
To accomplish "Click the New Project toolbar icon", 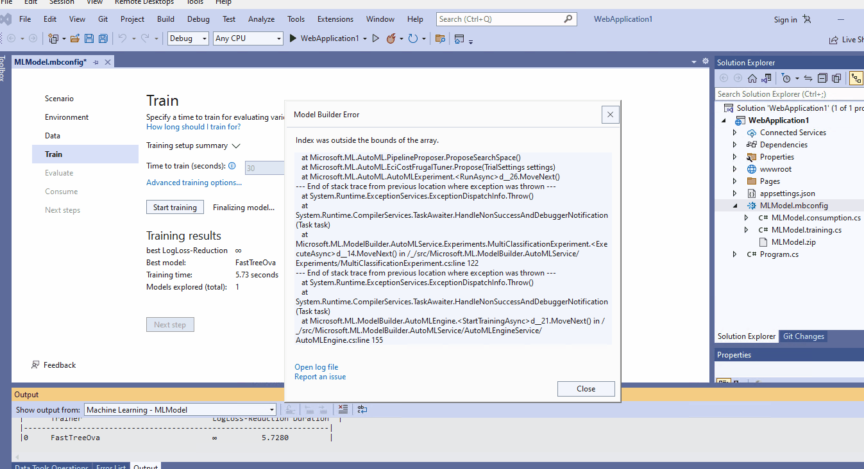I will pyautogui.click(x=54, y=38).
